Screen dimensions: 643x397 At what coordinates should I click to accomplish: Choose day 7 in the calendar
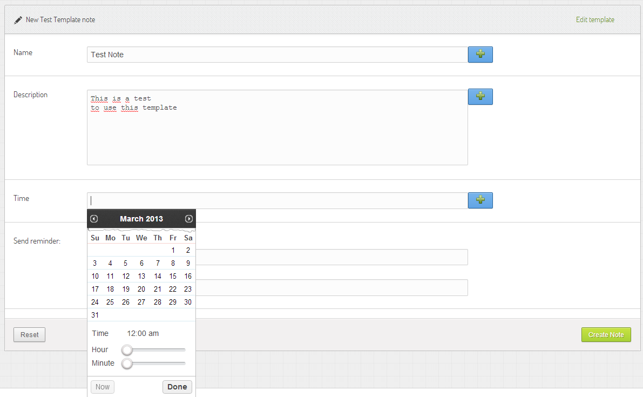[x=158, y=263]
